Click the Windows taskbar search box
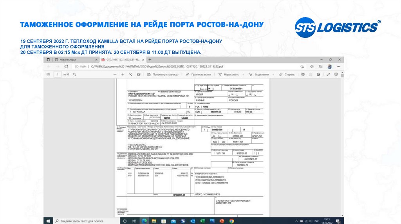The width and height of the screenshot is (401, 224). [86, 221]
